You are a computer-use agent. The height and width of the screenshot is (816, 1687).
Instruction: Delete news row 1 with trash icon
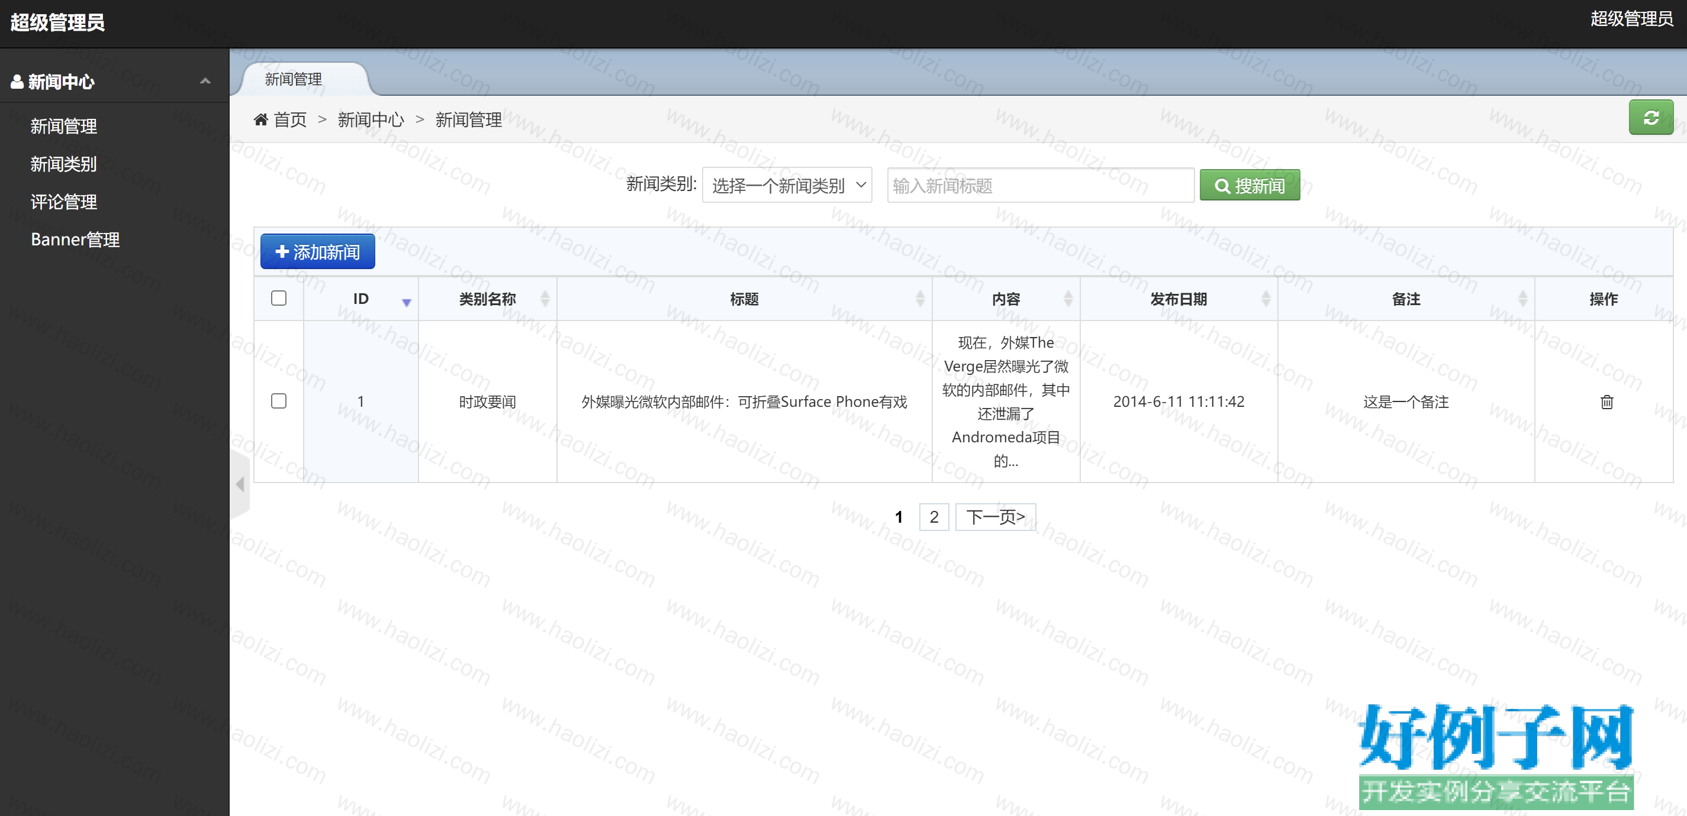click(1606, 401)
